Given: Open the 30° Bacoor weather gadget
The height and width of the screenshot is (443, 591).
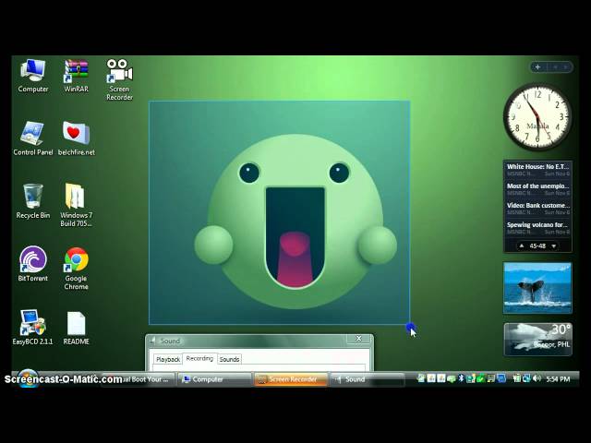Looking at the screenshot, I should click(x=537, y=340).
